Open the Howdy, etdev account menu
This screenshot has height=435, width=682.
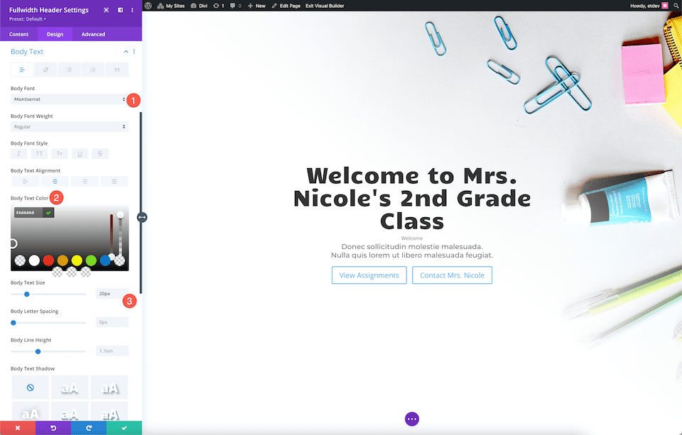pyautogui.click(x=649, y=6)
